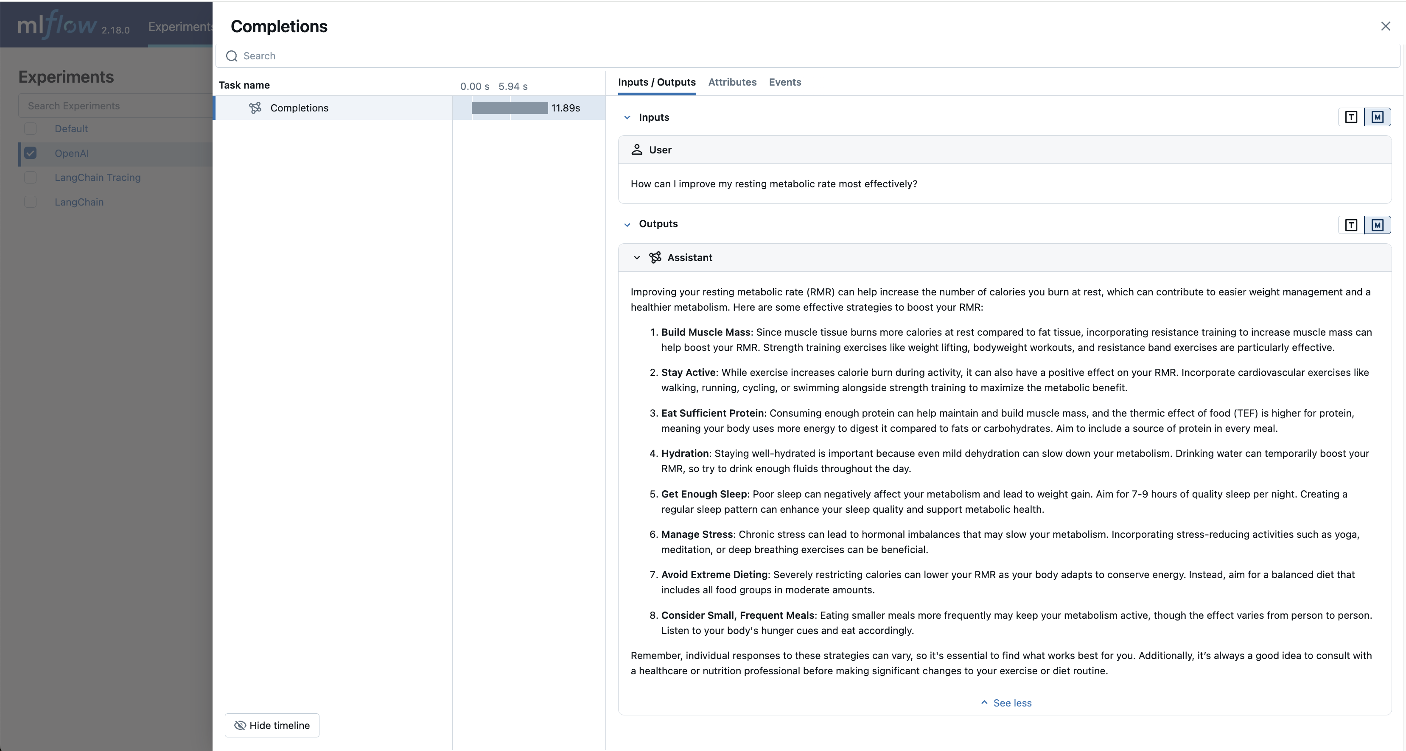Switch Inputs to plain text view
This screenshot has width=1406, height=751.
pos(1351,117)
